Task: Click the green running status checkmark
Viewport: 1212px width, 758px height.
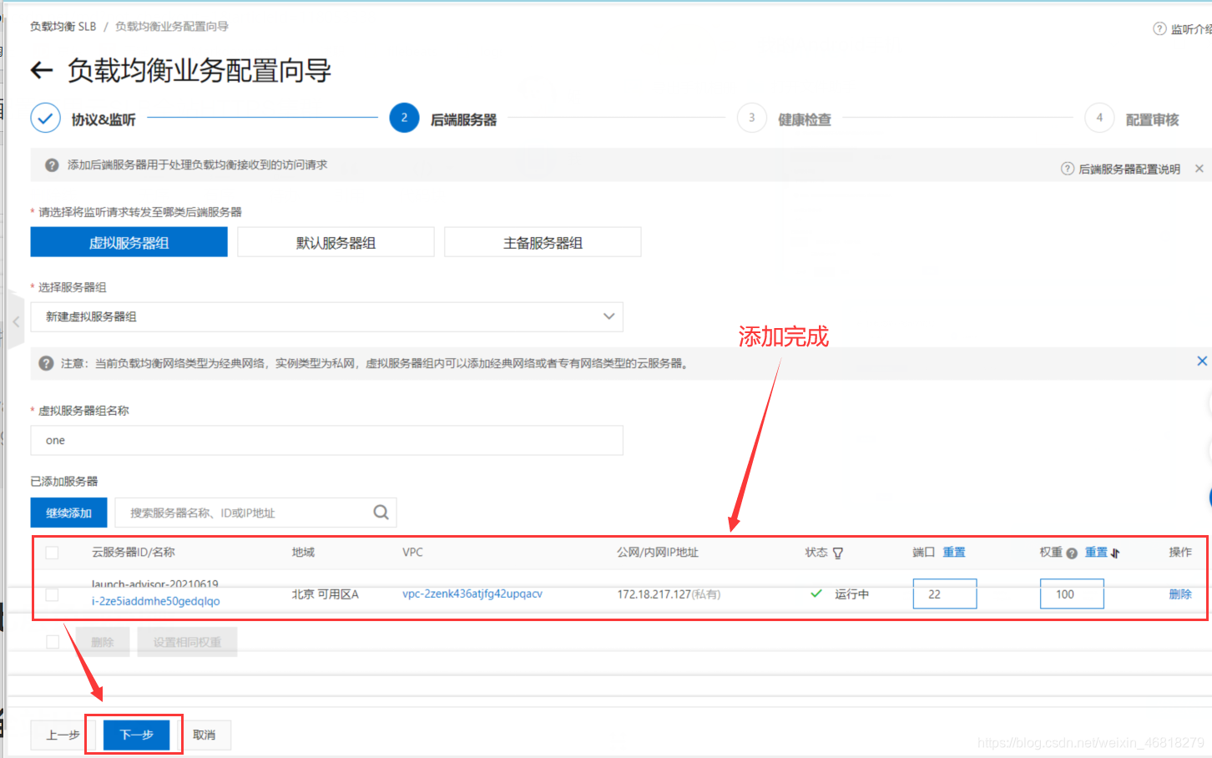Action: coord(816,594)
